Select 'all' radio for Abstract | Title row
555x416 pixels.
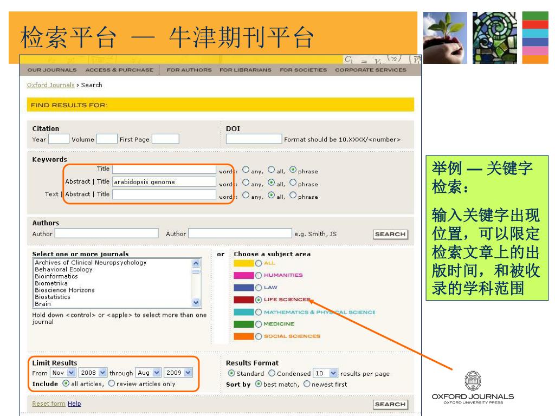(x=271, y=183)
